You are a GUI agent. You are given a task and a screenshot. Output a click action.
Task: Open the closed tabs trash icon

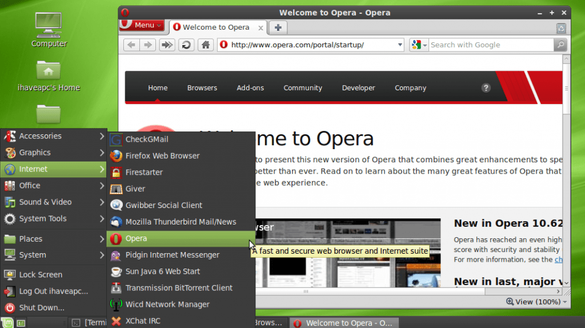[x=561, y=29]
